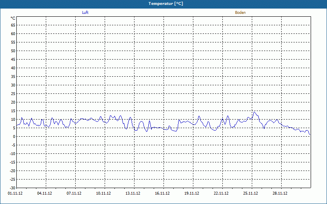
Task: Click the -5 value on temperature axis
Action: (x=13, y=145)
